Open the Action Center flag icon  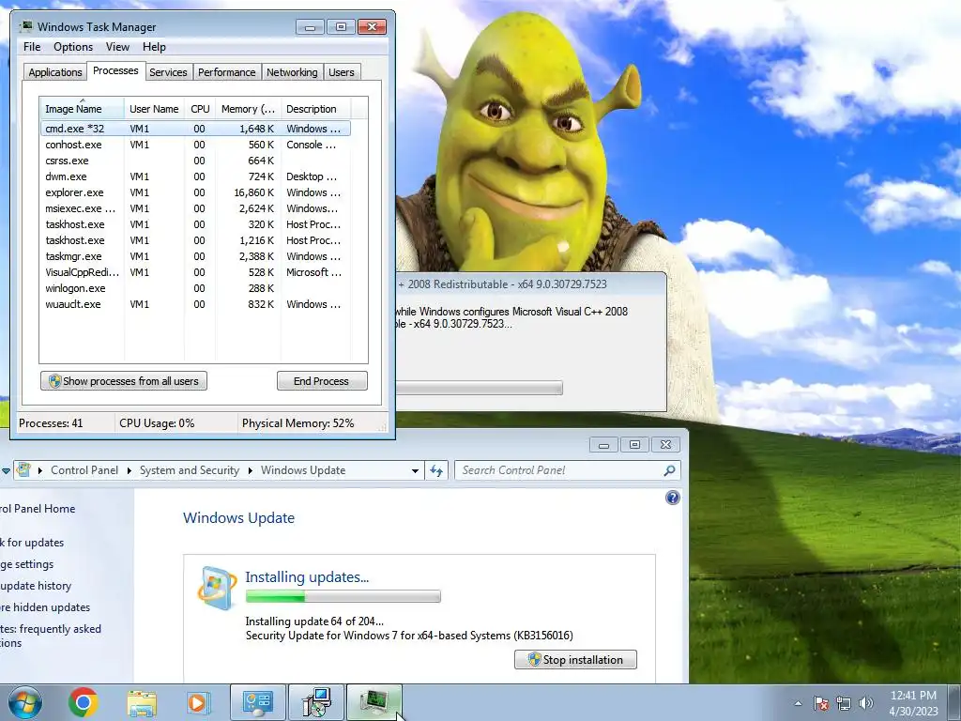point(821,703)
